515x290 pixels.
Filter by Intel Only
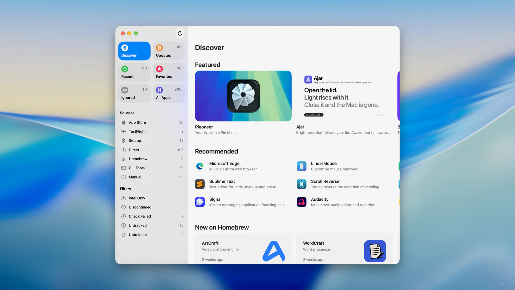152,198
